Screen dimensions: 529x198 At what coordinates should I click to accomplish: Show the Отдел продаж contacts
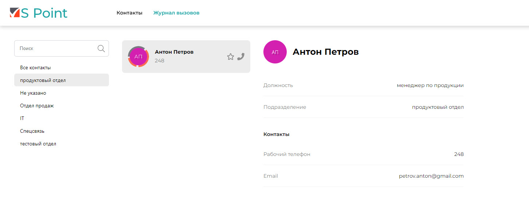(x=37, y=106)
